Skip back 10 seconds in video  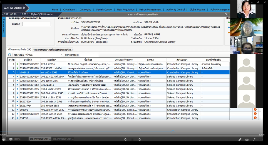[125, 139]
